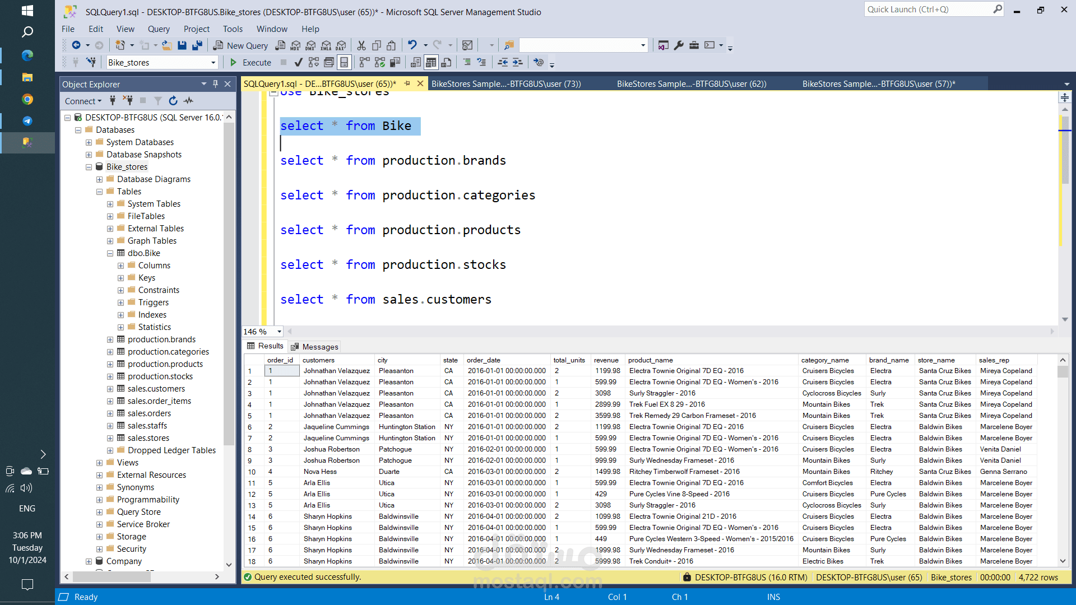Screen dimensions: 1076x605
Task: Click the MDX query icon
Action: (x=295, y=45)
